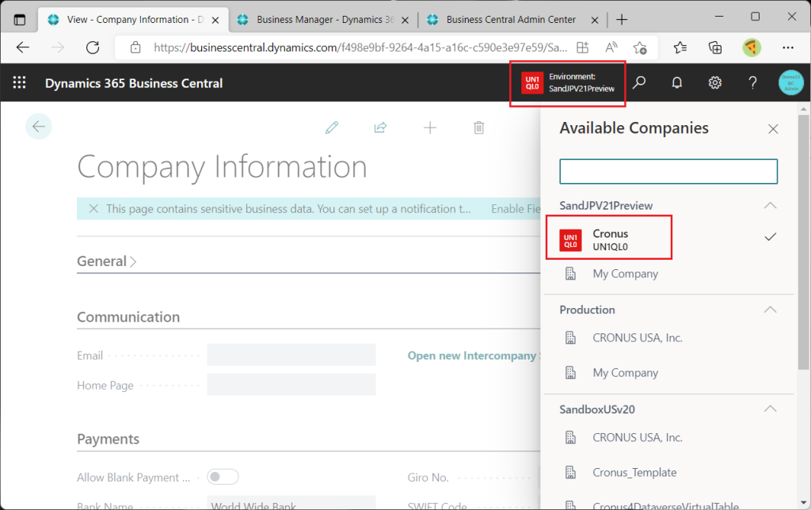Close the Business Central Admin Center tab
811x510 pixels.
(x=595, y=20)
